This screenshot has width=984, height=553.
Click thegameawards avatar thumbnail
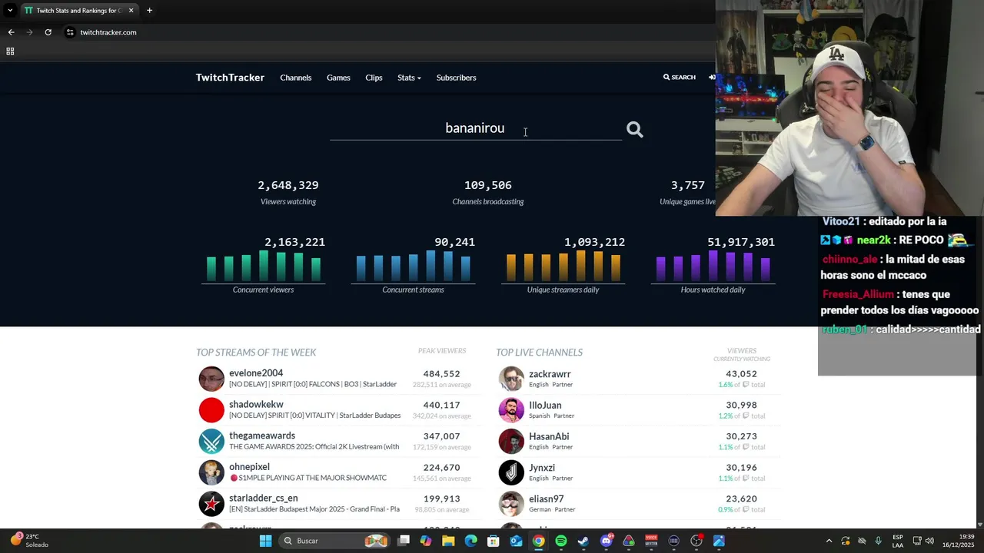211,442
